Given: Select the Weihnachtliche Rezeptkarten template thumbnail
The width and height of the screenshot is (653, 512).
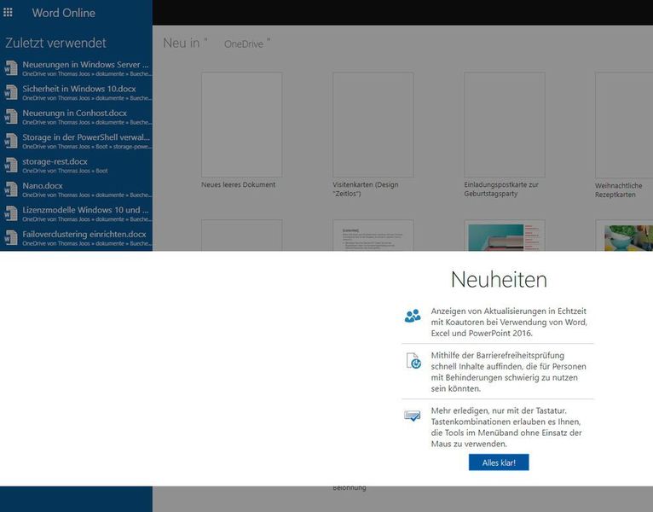Looking at the screenshot, I should 624,125.
